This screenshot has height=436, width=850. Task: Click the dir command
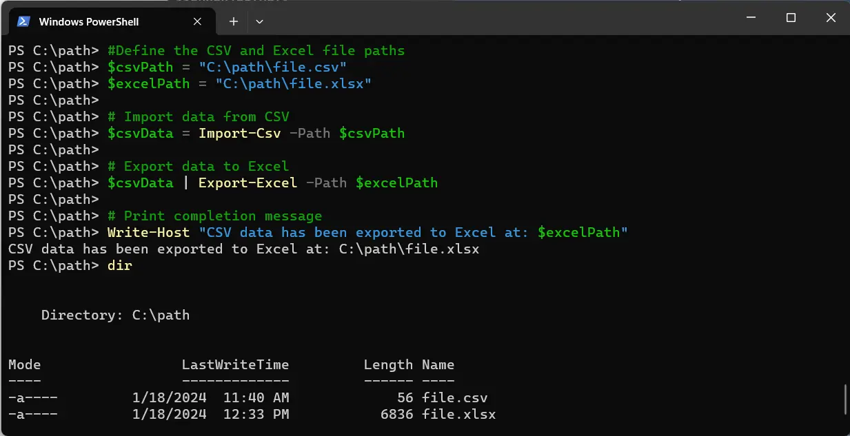click(x=119, y=265)
